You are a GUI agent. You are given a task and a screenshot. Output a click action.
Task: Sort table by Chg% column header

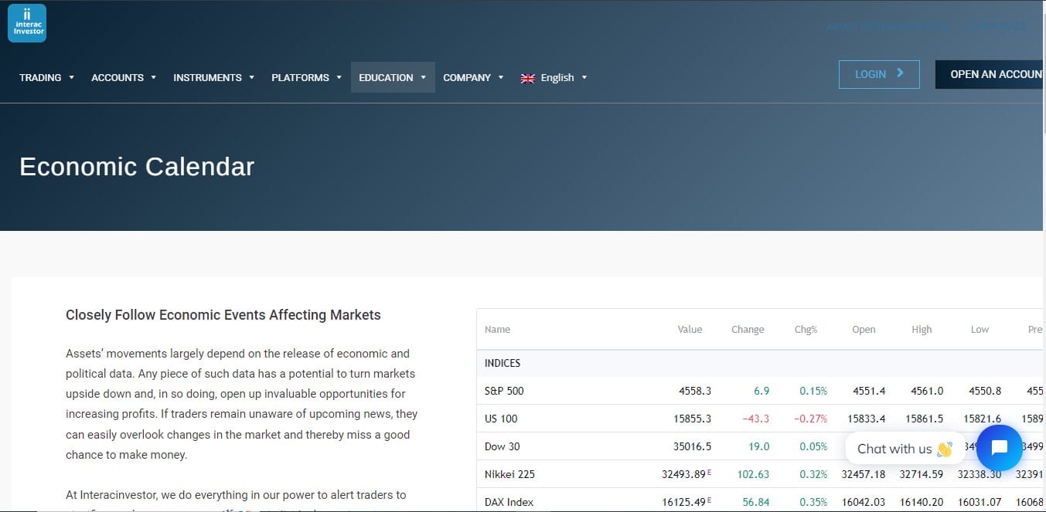(806, 329)
